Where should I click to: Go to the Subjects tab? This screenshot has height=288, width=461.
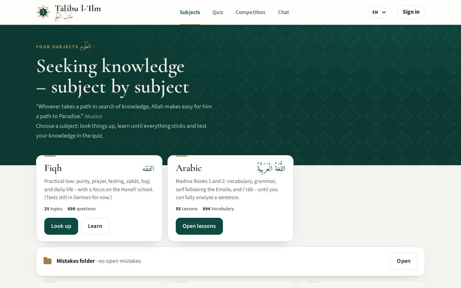pyautogui.click(x=190, y=12)
